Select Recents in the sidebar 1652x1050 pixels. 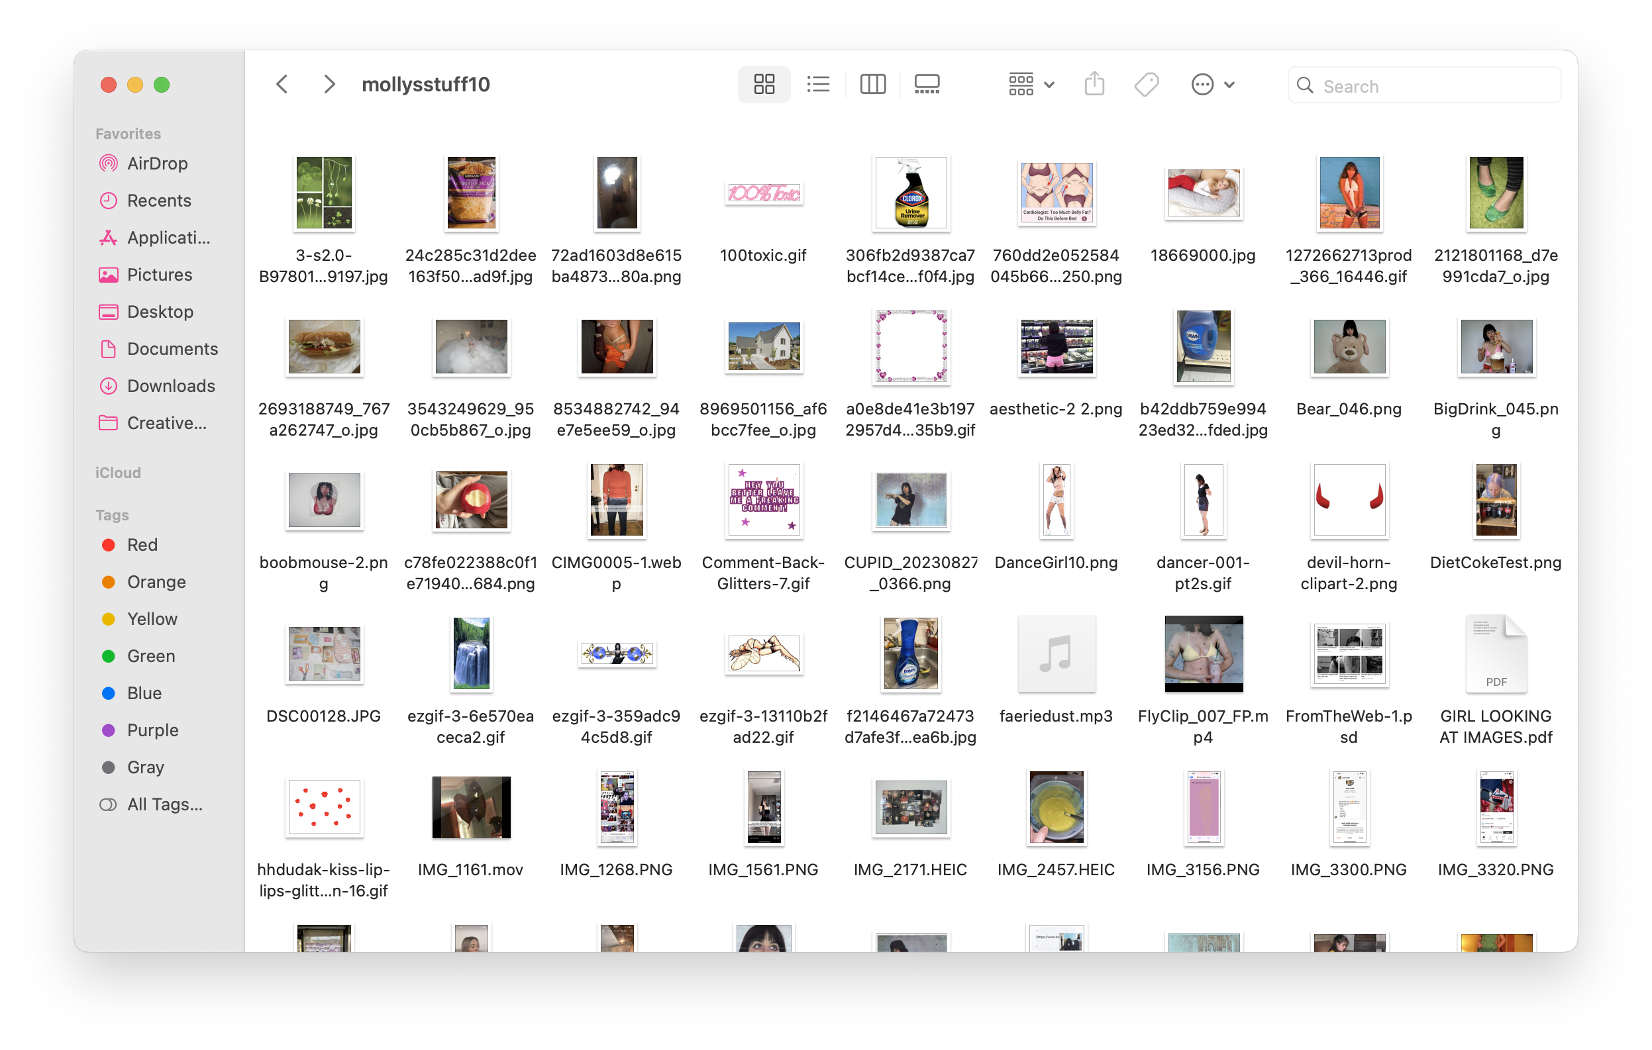coord(158,200)
